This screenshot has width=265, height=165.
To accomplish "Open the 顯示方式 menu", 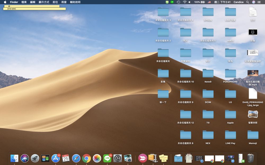I will point(44,2).
